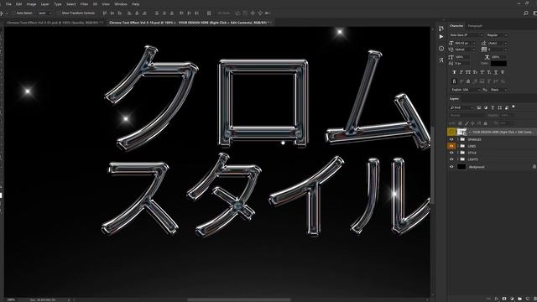Open the font style Regular dropdown
The image size is (537, 302).
497,35
